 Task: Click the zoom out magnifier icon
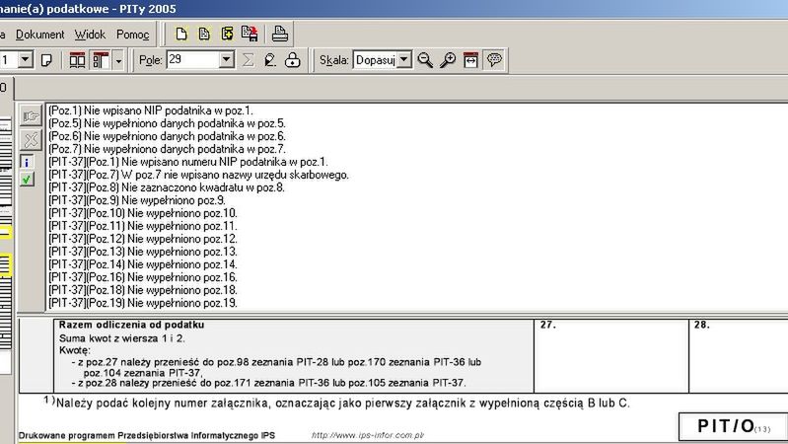425,60
